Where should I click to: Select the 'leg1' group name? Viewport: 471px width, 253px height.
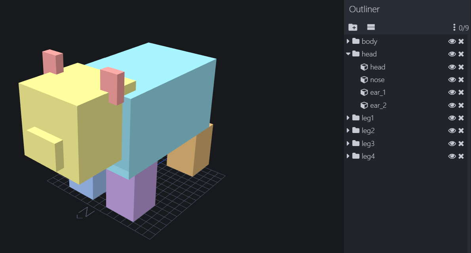click(x=368, y=118)
